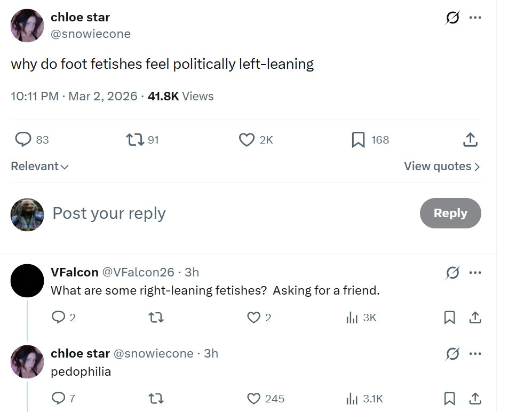Click the Grok icon on main post

tap(453, 18)
